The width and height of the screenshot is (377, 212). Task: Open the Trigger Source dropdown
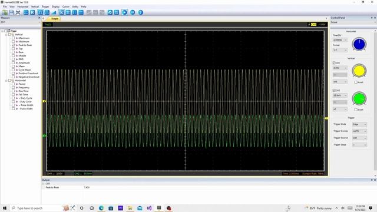360,138
